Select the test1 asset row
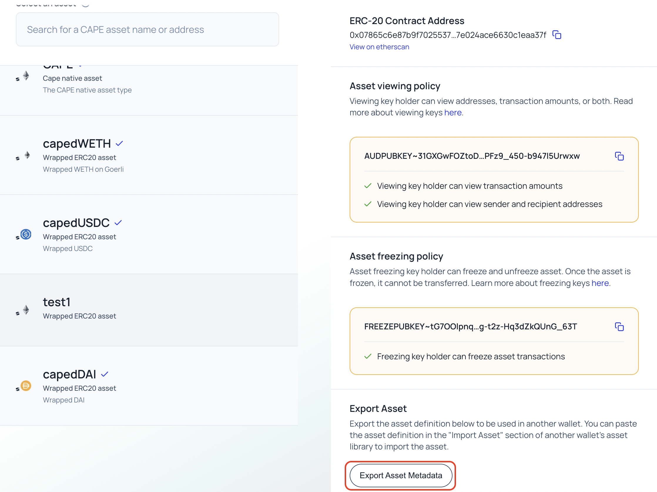This screenshot has width=657, height=492. click(148, 309)
